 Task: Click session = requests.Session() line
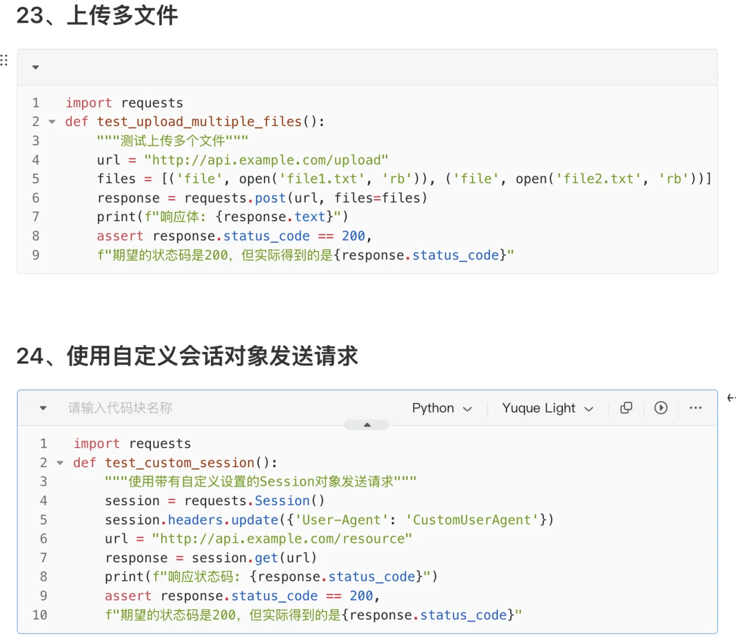(x=215, y=501)
